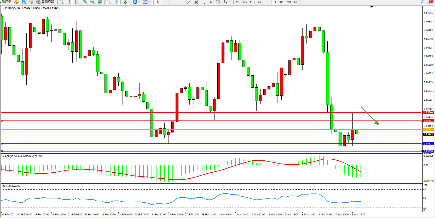Select the Fibonacci retracement tool
Viewport: 435px width, 218px height.
tap(204, 2)
